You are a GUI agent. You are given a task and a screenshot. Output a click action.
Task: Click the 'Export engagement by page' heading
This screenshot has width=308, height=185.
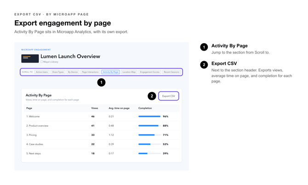click(63, 23)
